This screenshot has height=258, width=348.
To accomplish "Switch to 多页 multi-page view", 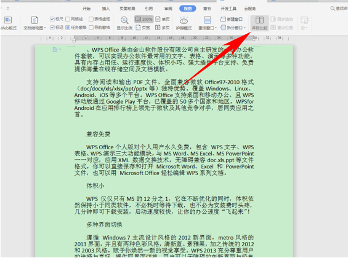I will point(163,28).
